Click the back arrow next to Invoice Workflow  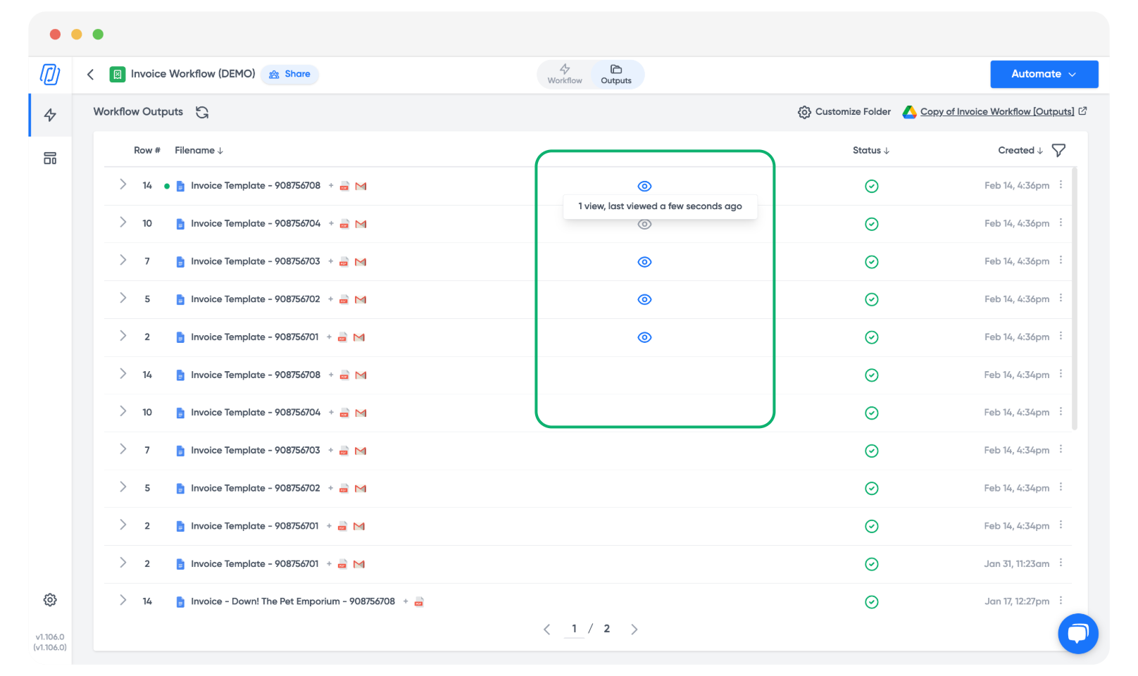pyautogui.click(x=90, y=75)
